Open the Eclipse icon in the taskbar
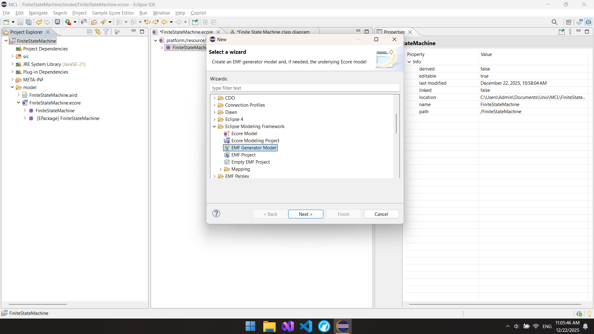The height and width of the screenshot is (334, 594). click(x=343, y=326)
